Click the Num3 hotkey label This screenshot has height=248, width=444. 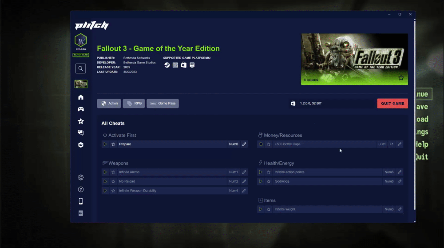click(389, 209)
